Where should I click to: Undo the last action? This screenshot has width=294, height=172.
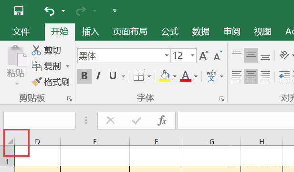49,11
